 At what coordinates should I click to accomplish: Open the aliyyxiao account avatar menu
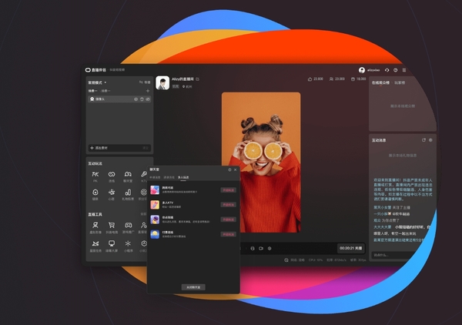pyautogui.click(x=362, y=70)
